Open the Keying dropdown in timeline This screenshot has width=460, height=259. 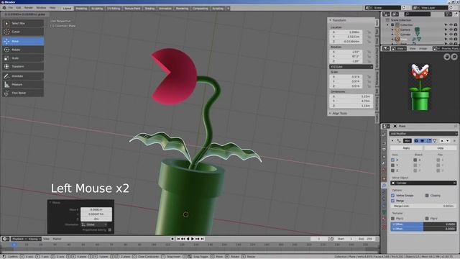[x=34, y=239]
